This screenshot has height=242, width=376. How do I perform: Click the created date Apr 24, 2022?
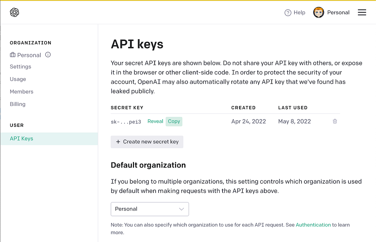tap(249, 121)
